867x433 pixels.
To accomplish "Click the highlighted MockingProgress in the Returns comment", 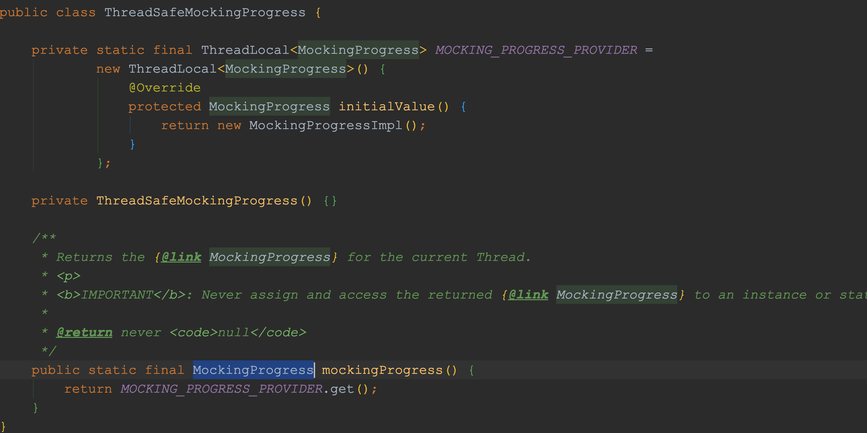I will point(269,257).
